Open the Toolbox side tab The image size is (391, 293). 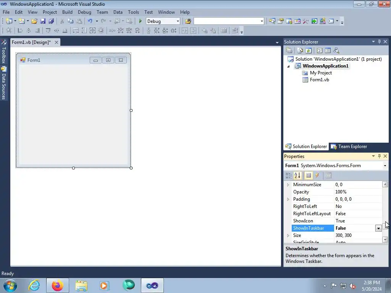click(3, 52)
